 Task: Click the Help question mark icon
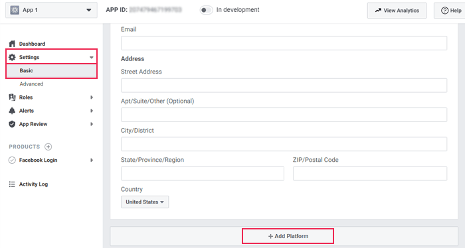tap(444, 11)
